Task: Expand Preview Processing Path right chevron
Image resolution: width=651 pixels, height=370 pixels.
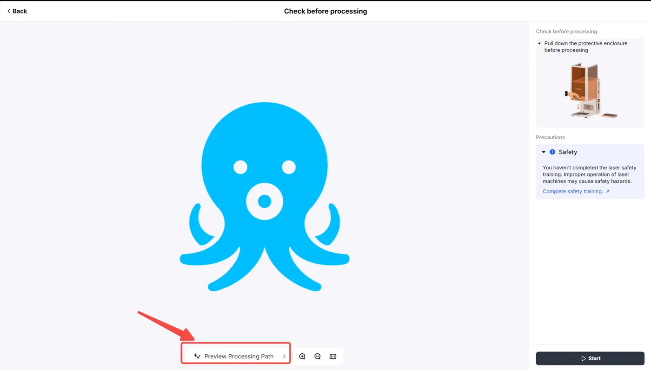Action: (284, 357)
